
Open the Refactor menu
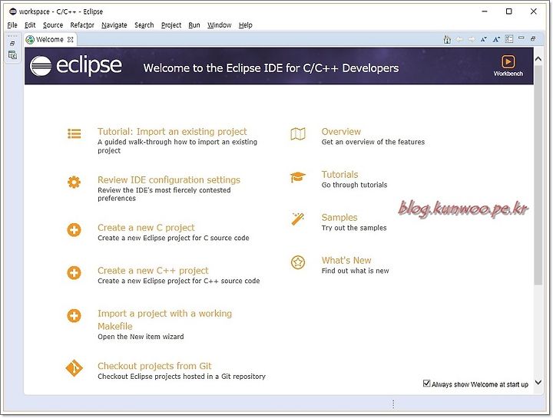82,25
